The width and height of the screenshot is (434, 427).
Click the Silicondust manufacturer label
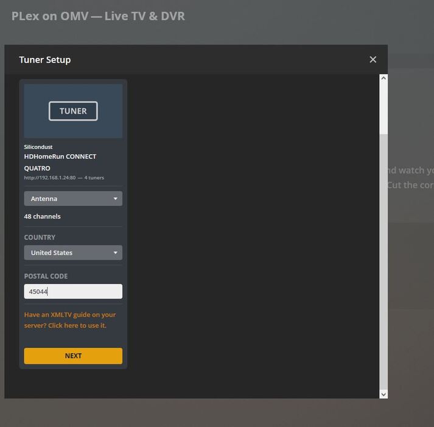click(x=38, y=147)
